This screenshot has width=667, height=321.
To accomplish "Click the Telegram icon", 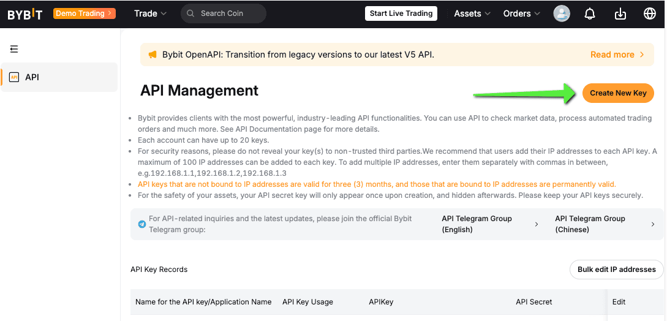I will [142, 224].
